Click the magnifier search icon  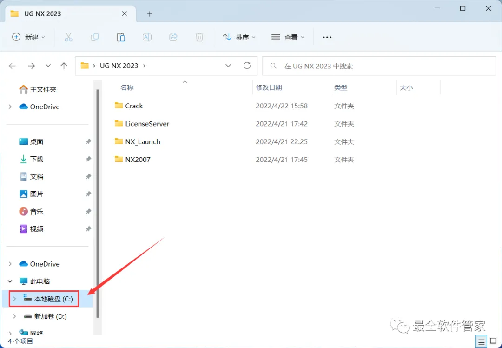[273, 66]
